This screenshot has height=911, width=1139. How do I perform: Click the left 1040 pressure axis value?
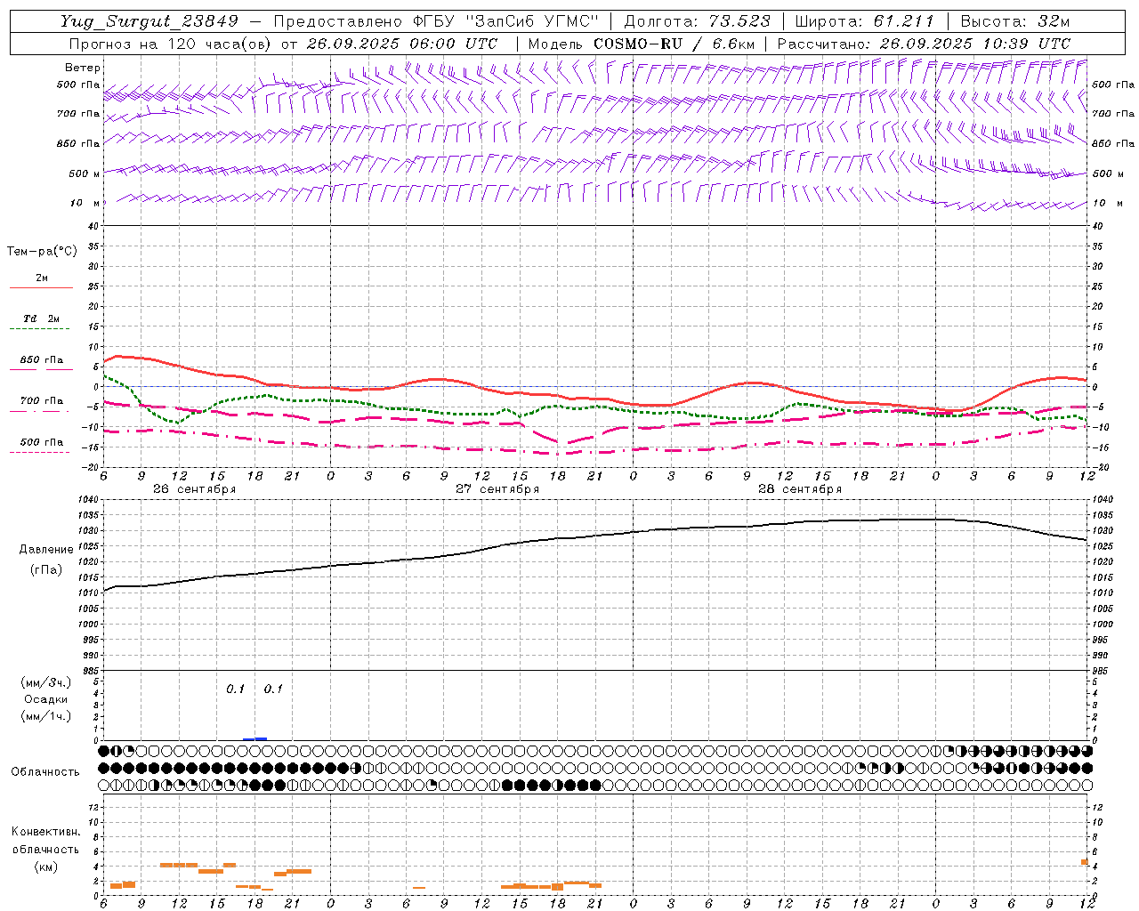[90, 500]
